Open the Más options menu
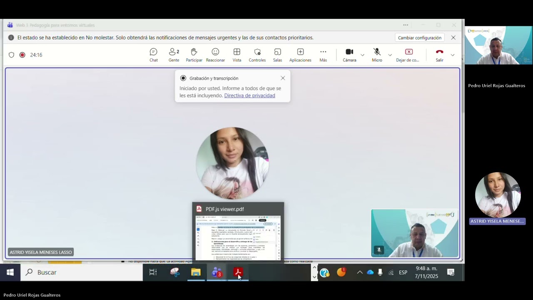Viewport: 533px width, 300px height. point(323,55)
